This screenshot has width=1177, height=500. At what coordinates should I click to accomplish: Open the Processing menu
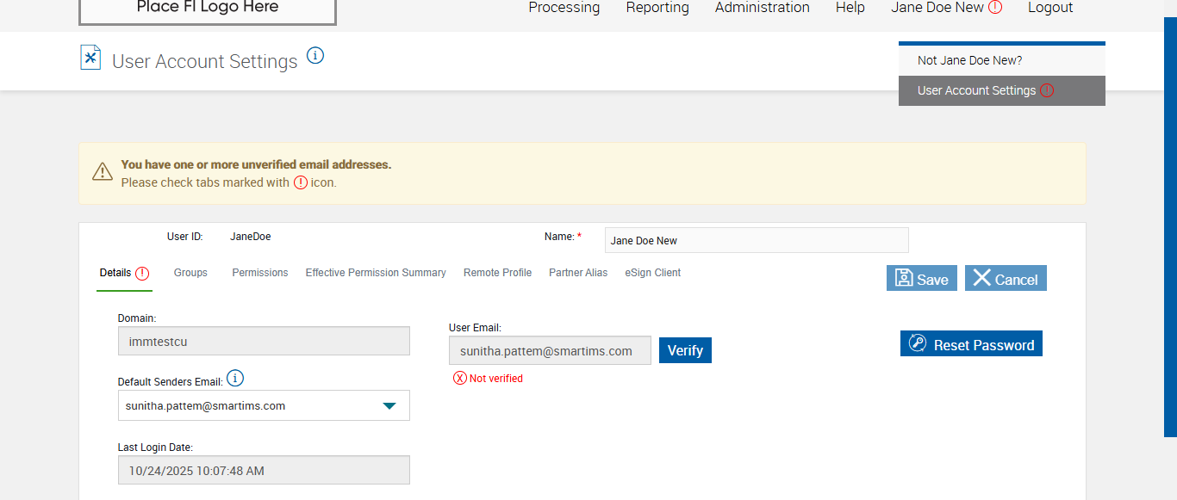(564, 8)
